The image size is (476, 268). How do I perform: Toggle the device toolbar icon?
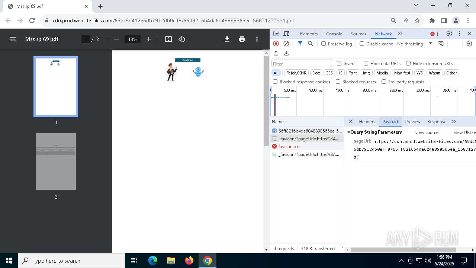point(286,33)
